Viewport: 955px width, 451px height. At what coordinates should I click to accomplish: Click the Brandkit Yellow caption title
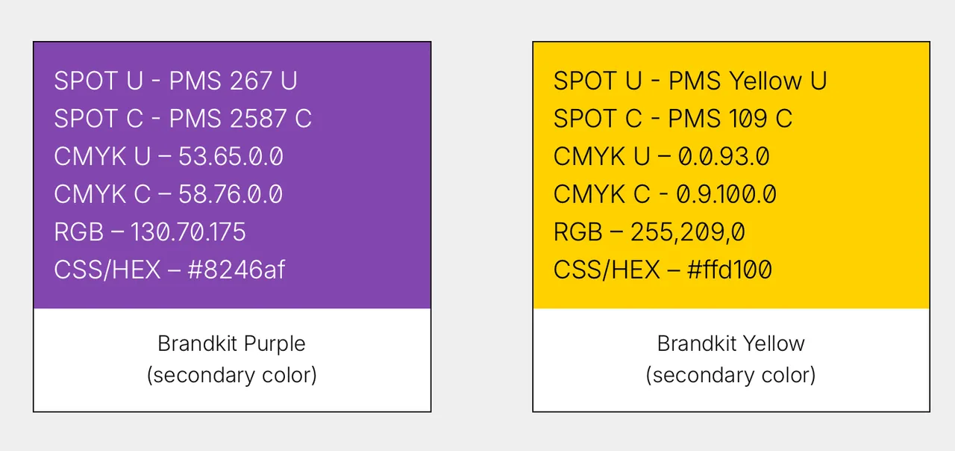click(731, 343)
